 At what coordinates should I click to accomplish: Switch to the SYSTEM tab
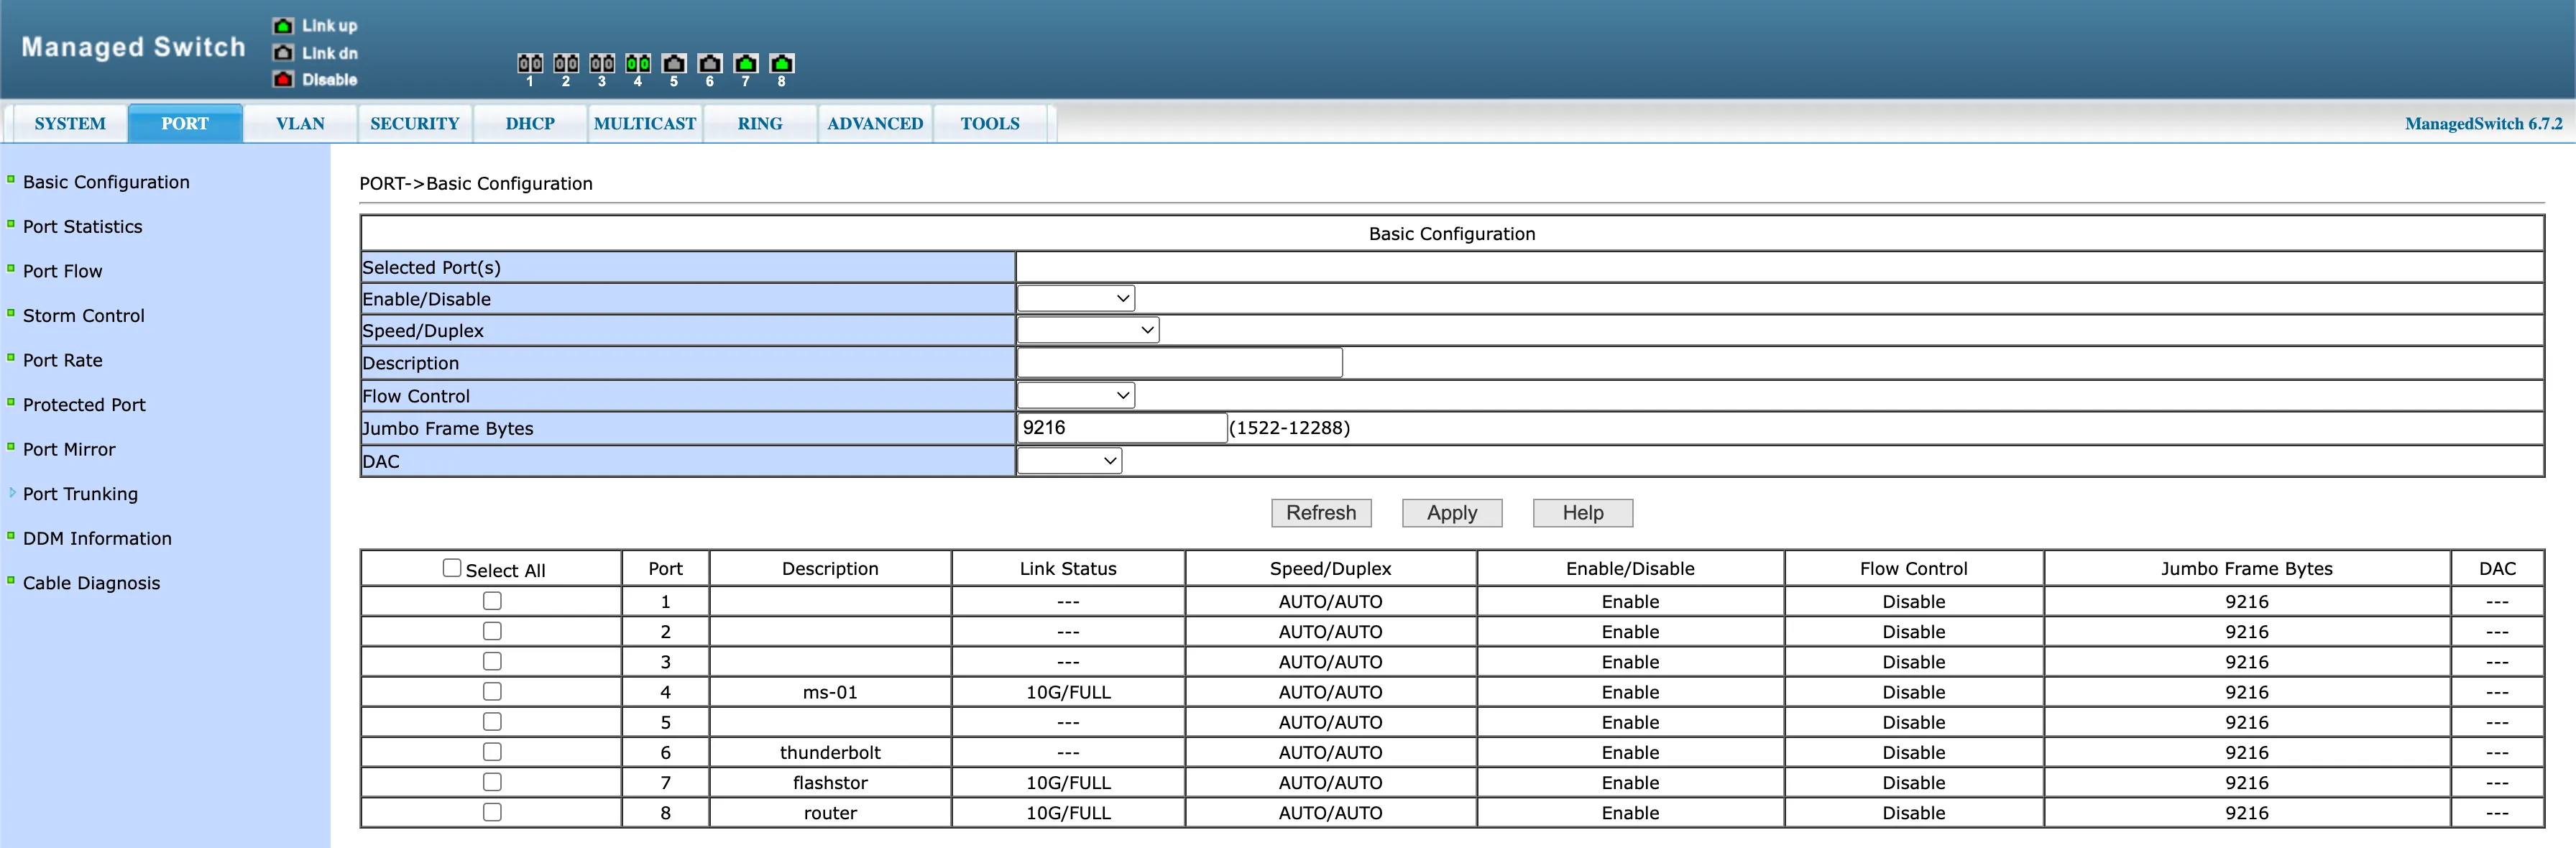point(69,124)
